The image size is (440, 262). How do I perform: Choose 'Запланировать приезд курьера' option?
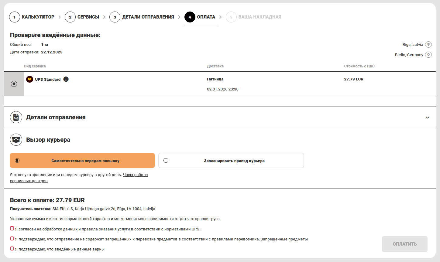pos(166,161)
